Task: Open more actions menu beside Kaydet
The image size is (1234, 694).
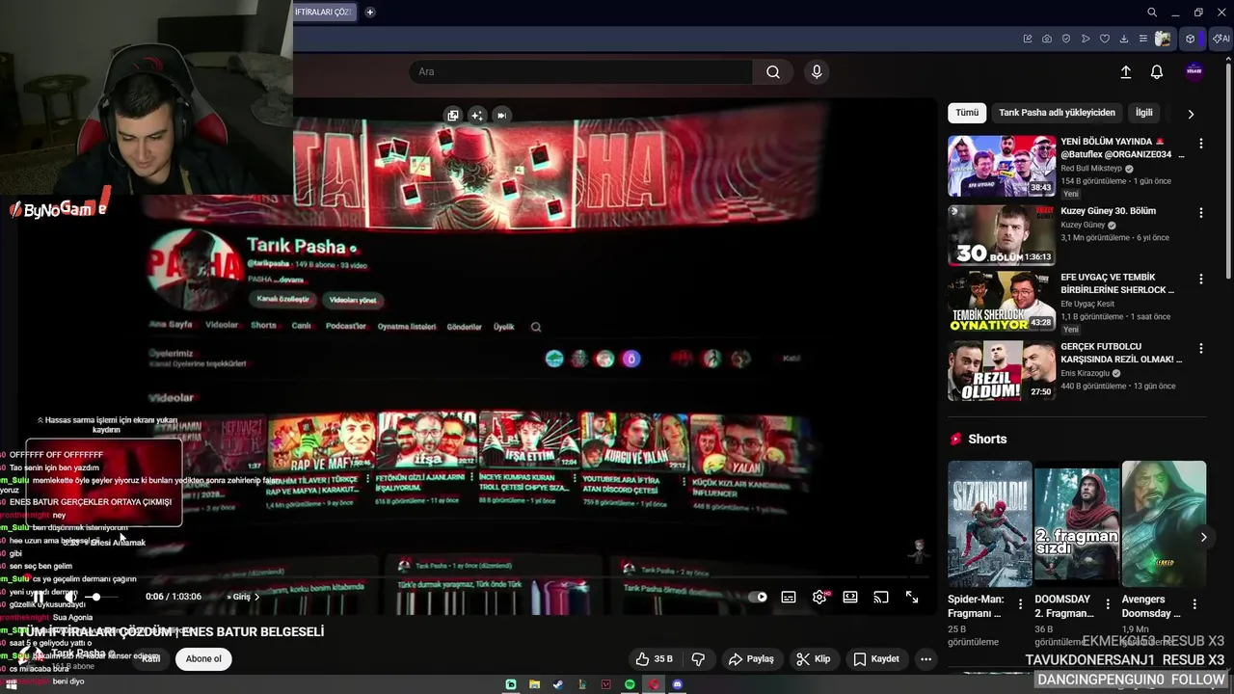Action: click(925, 659)
